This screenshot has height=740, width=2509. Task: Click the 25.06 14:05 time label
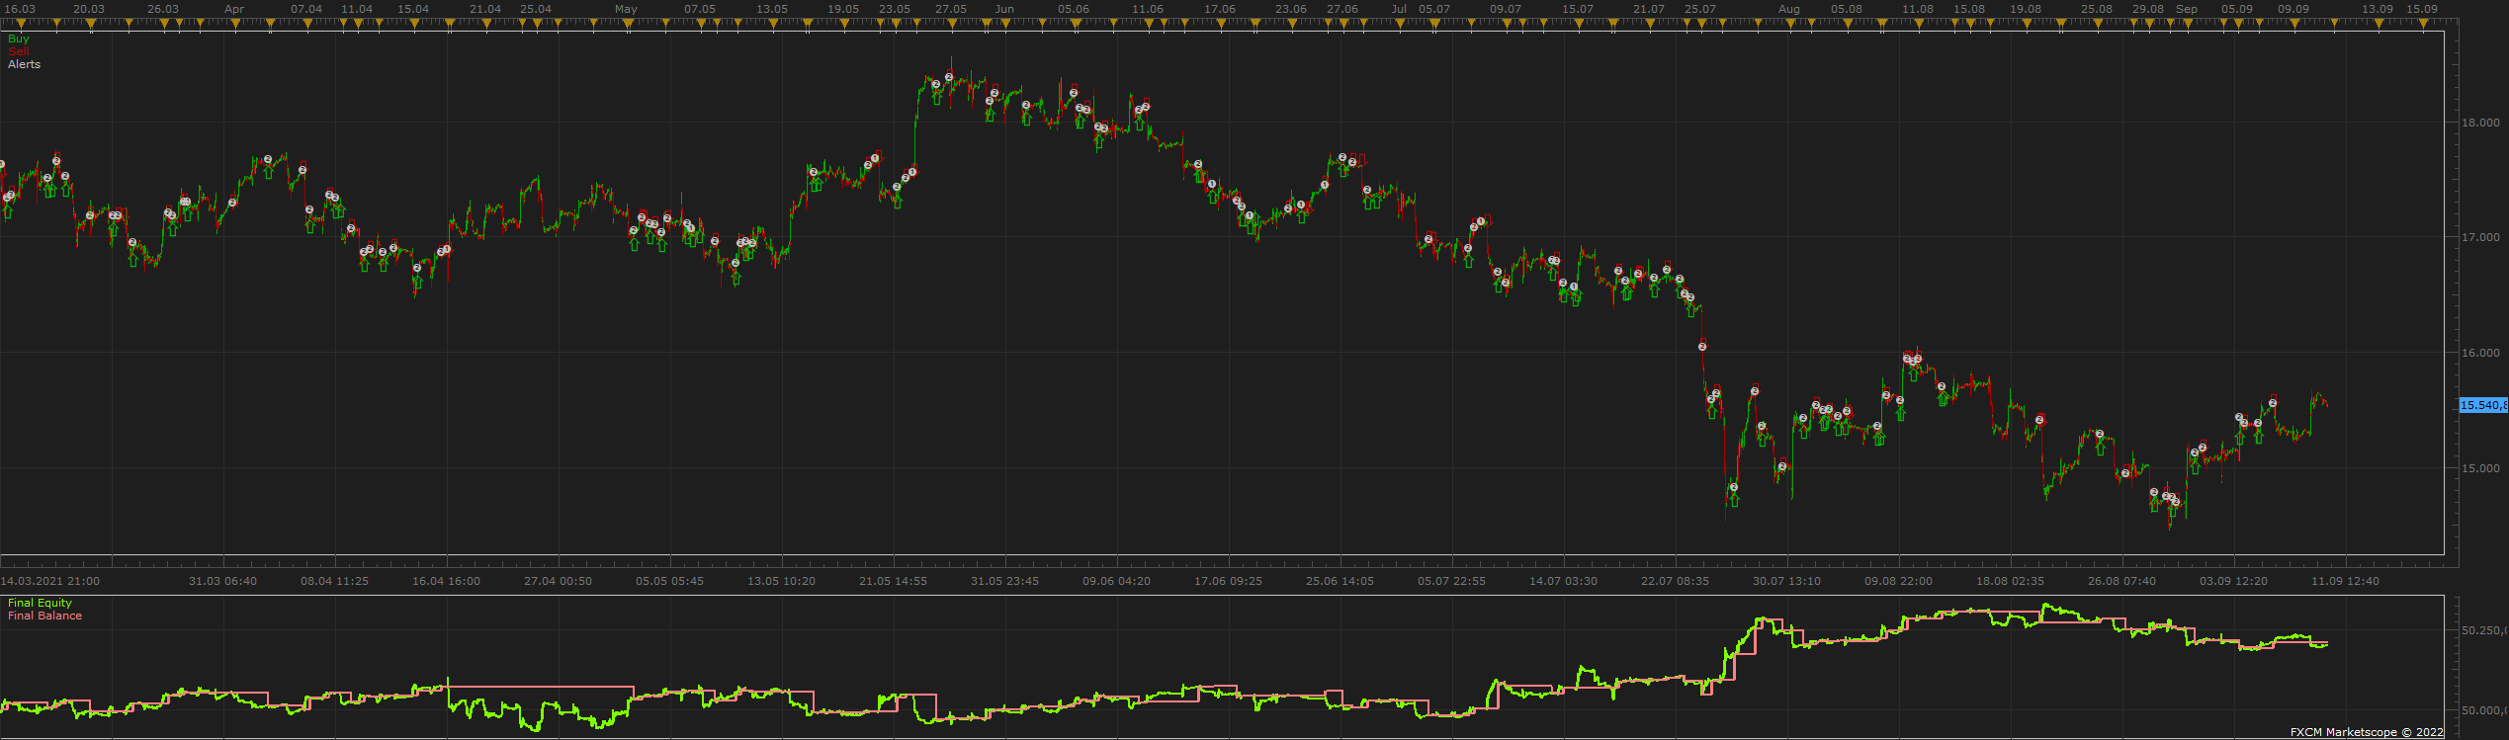1341,581
